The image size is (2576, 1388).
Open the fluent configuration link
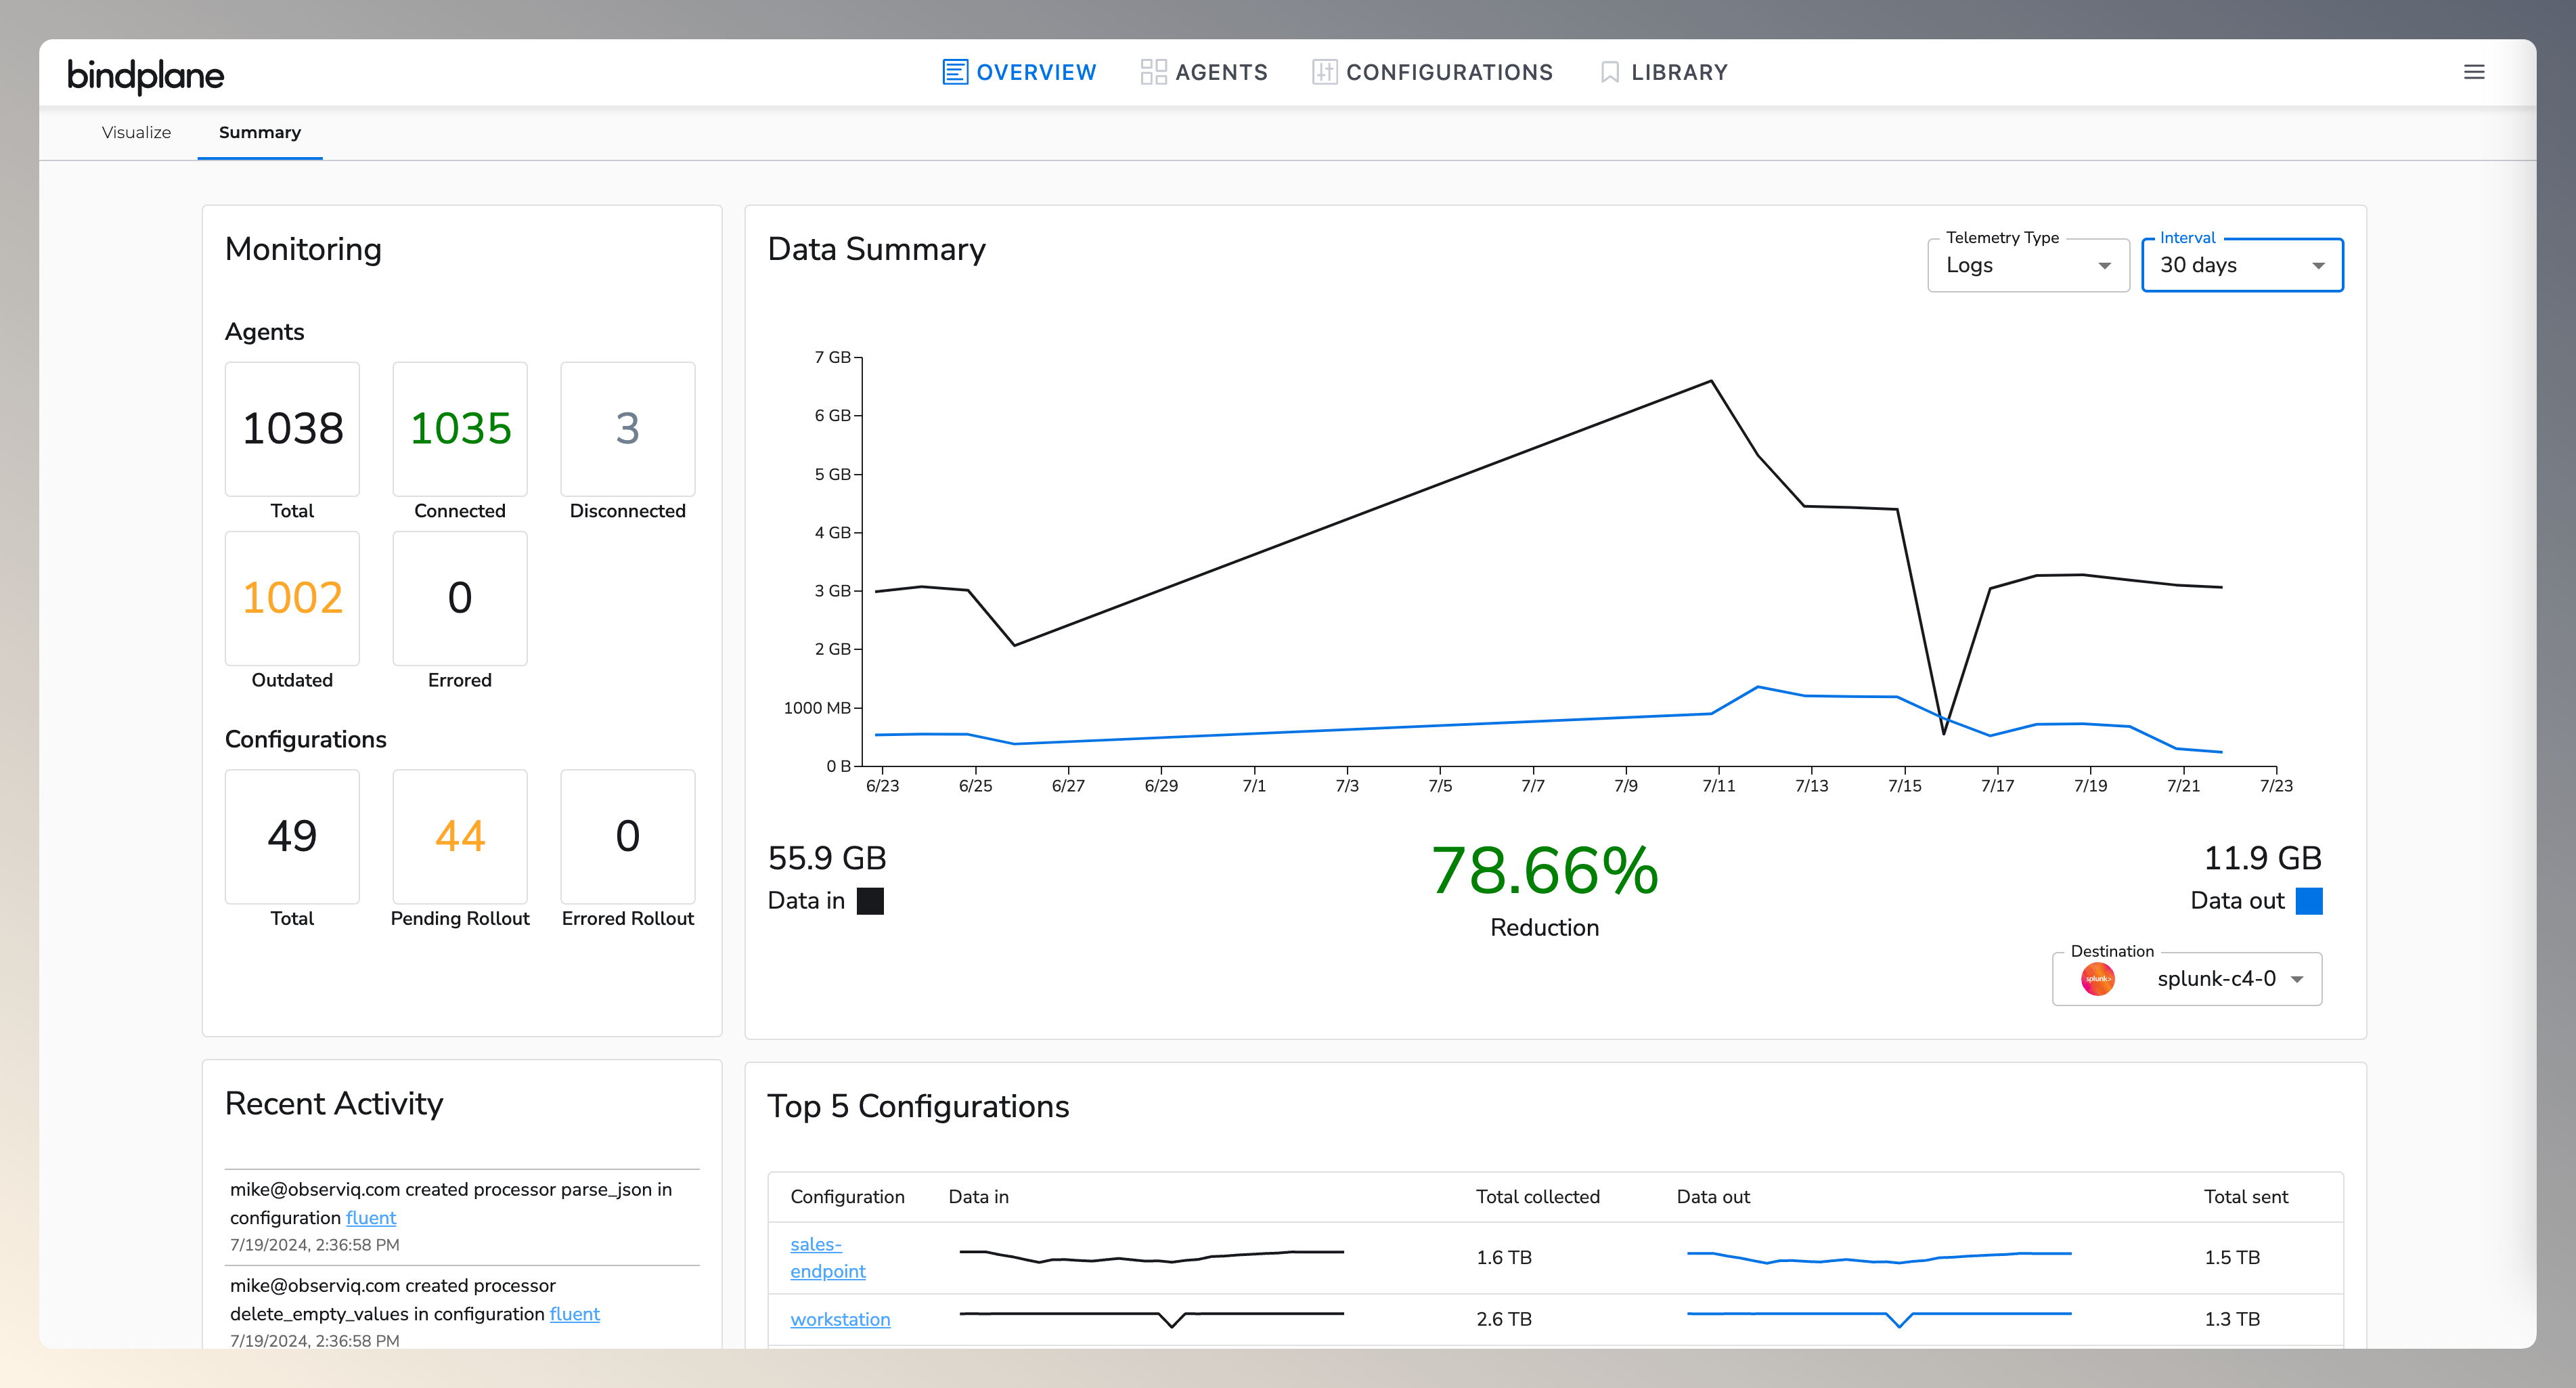coord(370,1217)
